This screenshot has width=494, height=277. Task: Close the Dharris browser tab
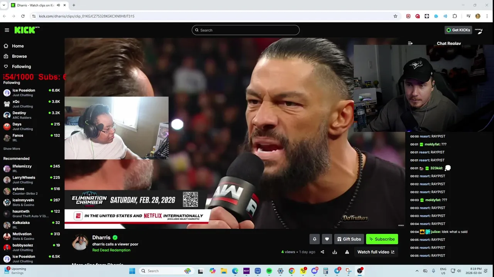64,5
